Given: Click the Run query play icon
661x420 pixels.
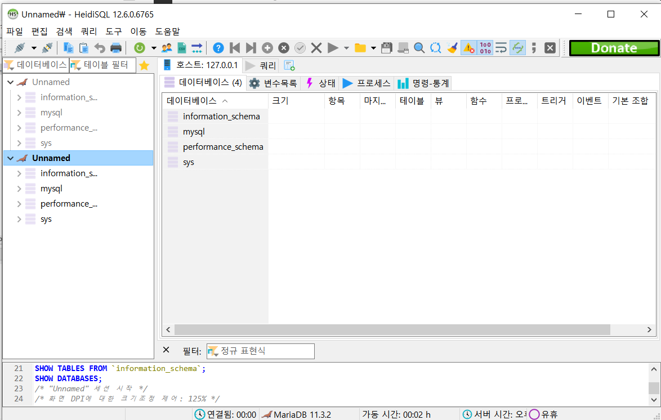Looking at the screenshot, I should [333, 48].
